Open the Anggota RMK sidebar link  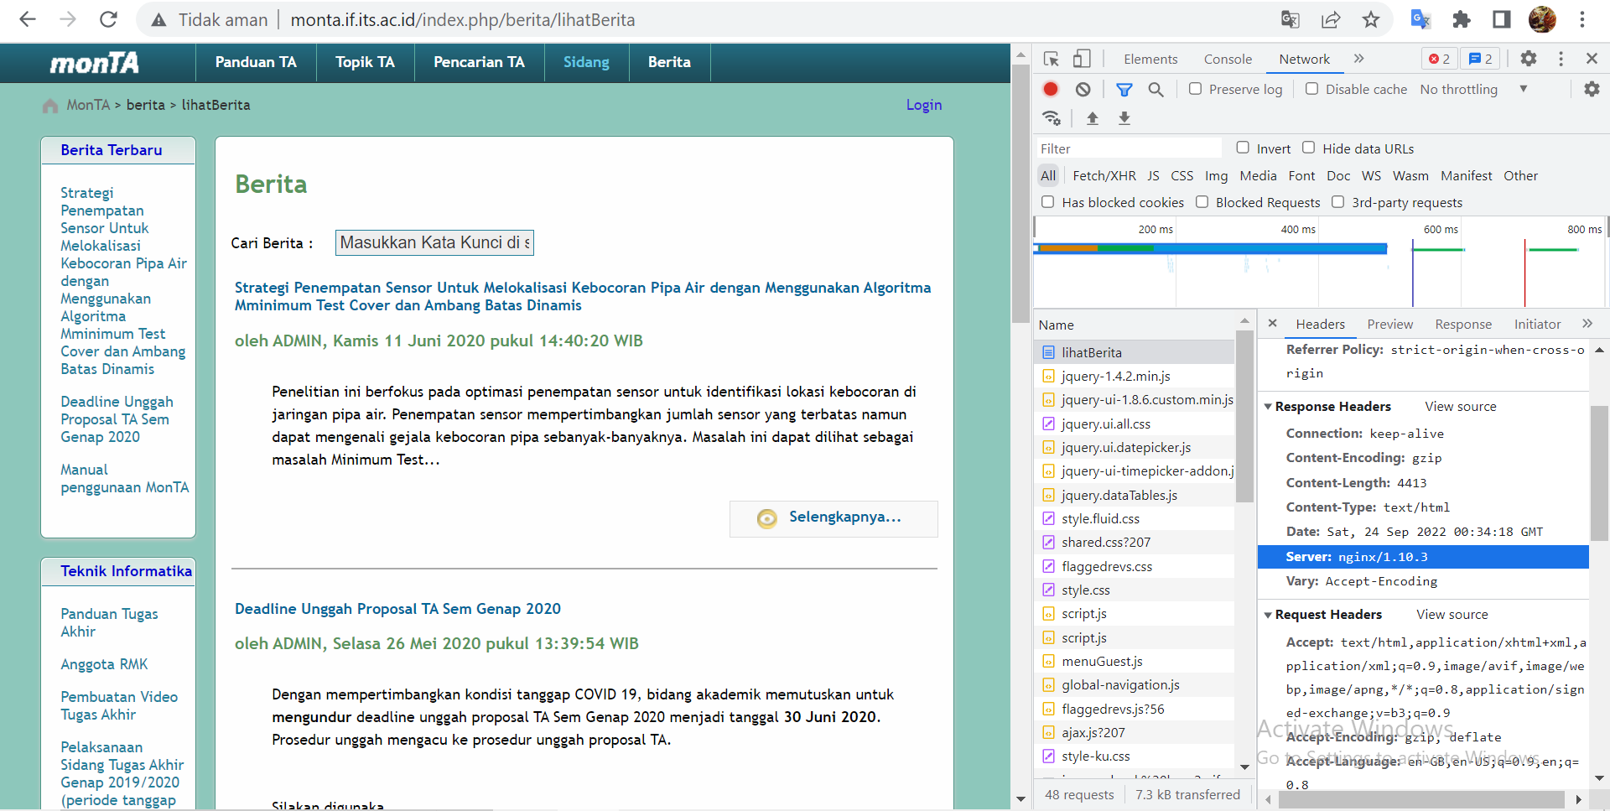point(104,664)
